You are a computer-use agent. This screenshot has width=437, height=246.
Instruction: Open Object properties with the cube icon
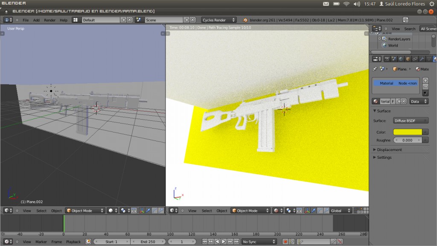[x=408, y=59]
